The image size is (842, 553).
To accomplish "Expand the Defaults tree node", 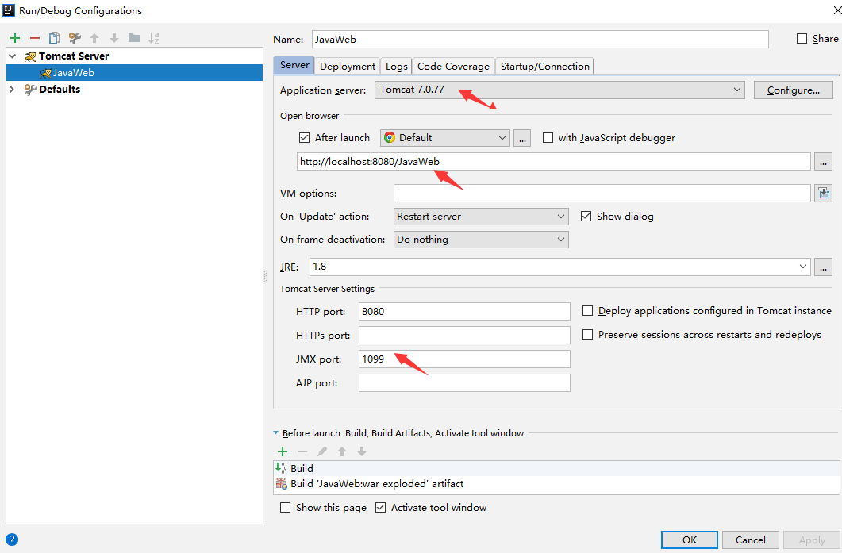I will click(x=13, y=89).
